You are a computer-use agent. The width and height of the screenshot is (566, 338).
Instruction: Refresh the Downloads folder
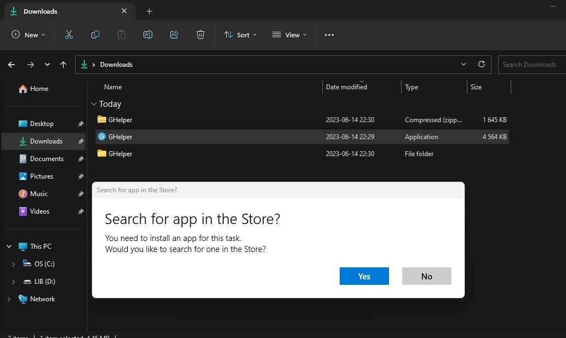click(482, 64)
